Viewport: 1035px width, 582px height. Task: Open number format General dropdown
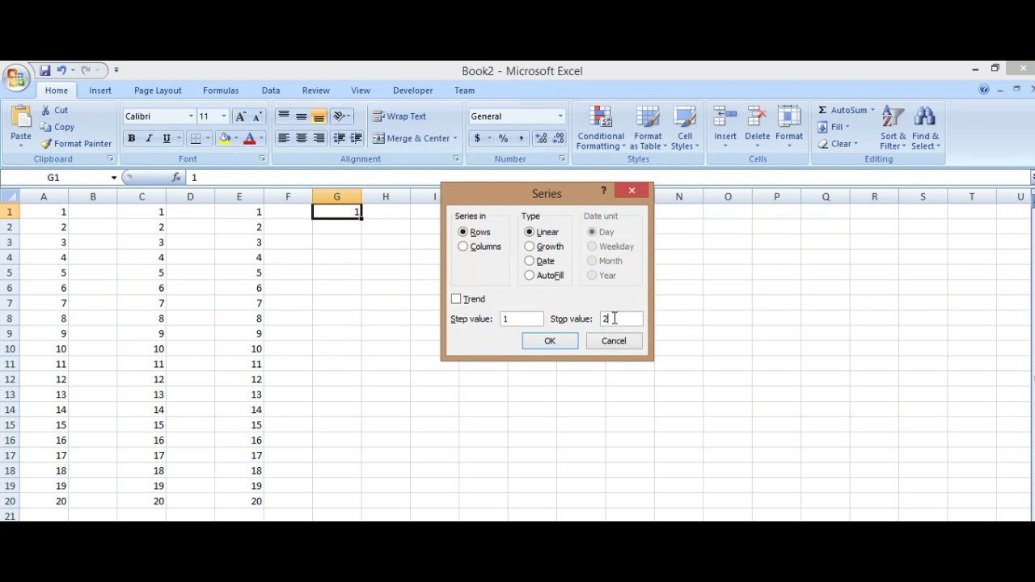[x=560, y=116]
